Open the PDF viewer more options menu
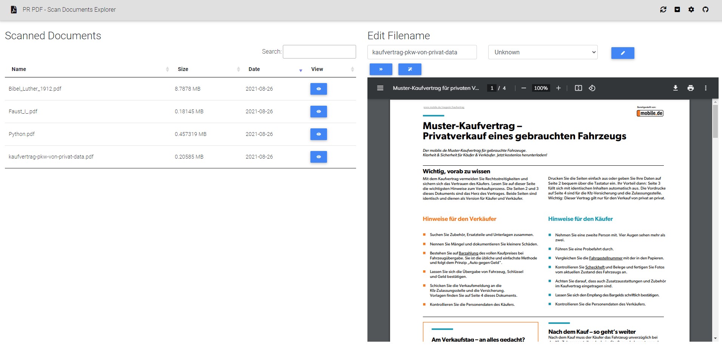 click(x=705, y=88)
